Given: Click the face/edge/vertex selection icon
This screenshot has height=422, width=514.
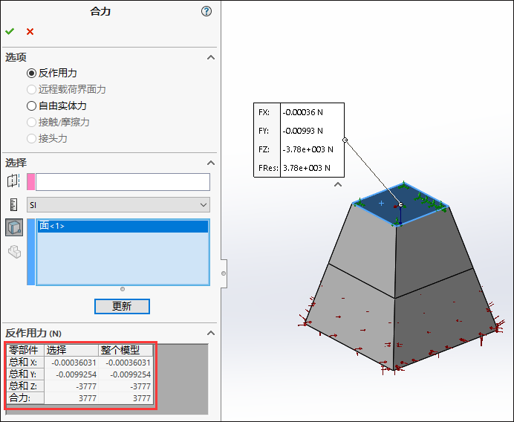Looking at the screenshot, I should [x=14, y=227].
